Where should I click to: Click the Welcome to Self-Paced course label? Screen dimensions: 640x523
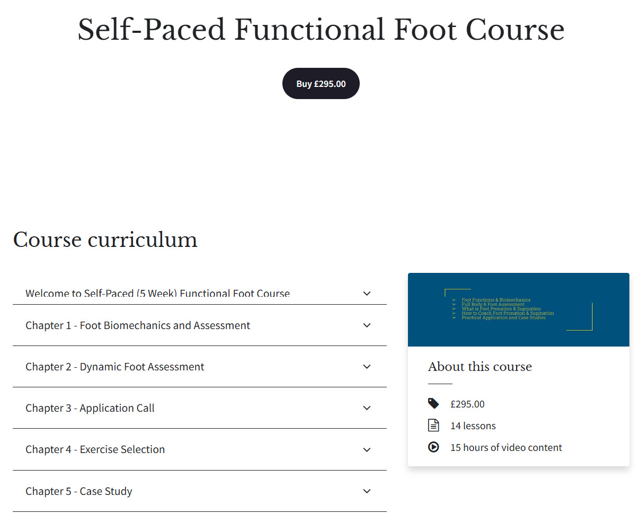coord(157,294)
